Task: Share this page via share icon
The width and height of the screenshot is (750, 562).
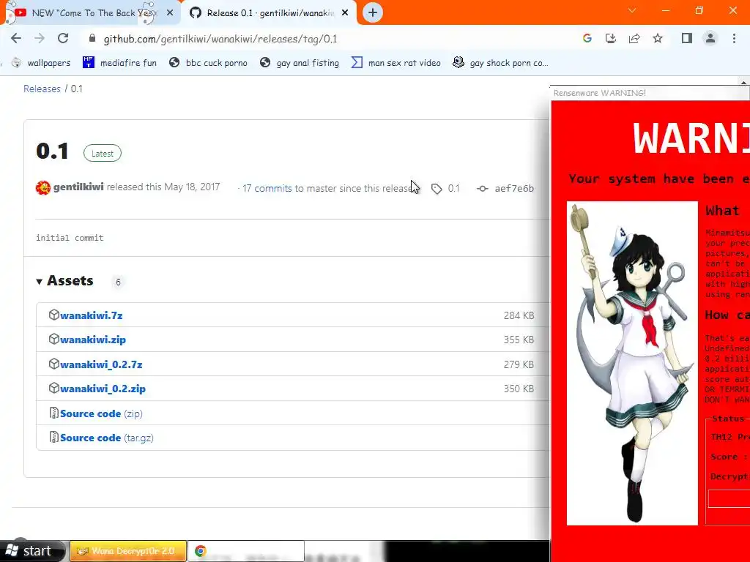Action: click(x=634, y=39)
